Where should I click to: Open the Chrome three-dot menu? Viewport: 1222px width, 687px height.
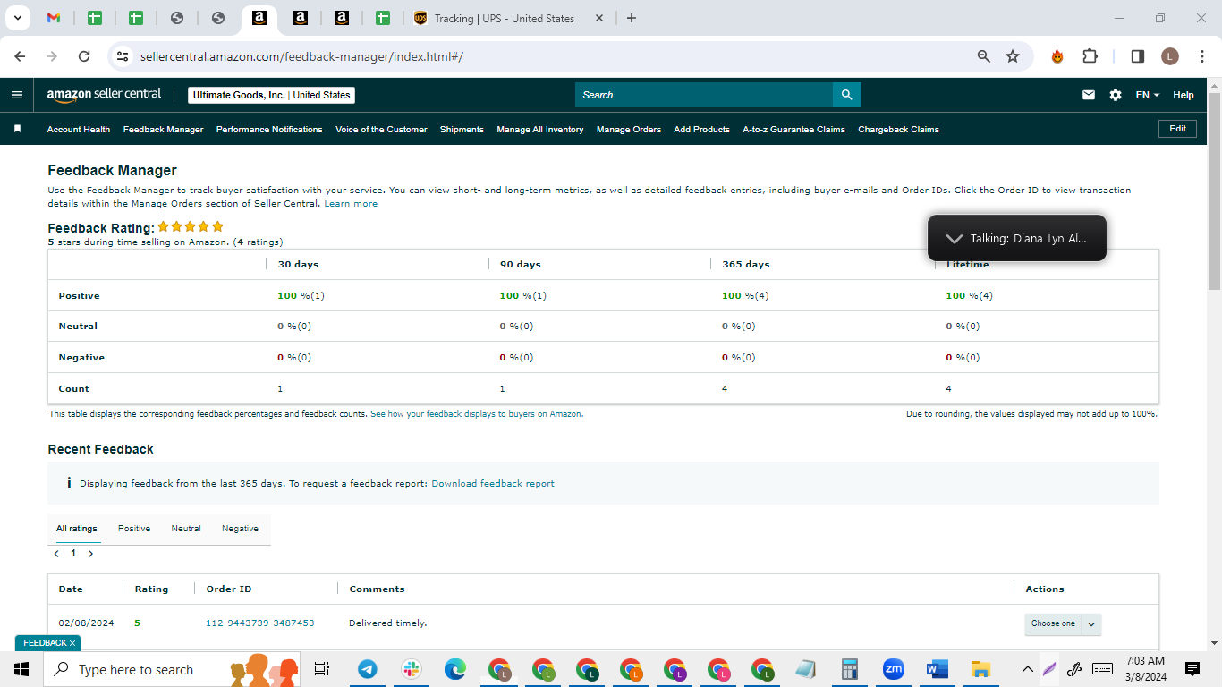pos(1201,55)
